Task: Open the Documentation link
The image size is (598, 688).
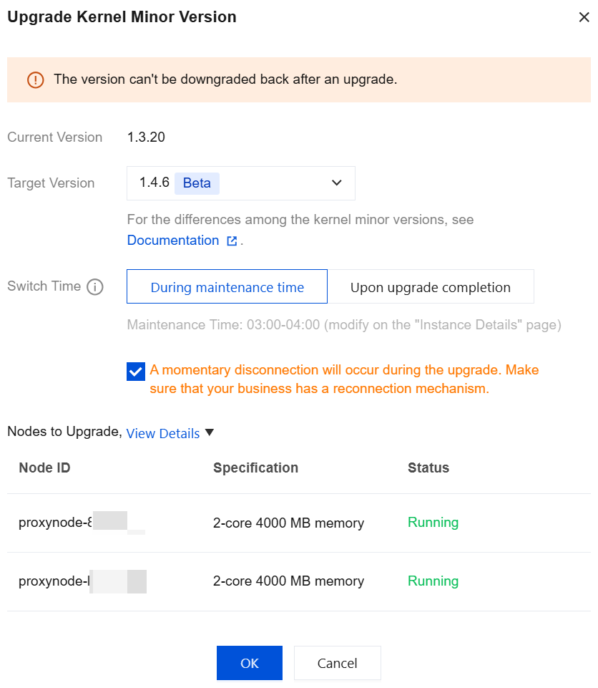Action: tap(173, 241)
